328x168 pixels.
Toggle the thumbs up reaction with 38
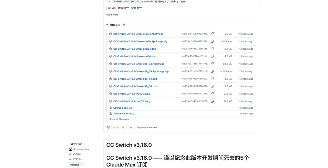point(116,127)
